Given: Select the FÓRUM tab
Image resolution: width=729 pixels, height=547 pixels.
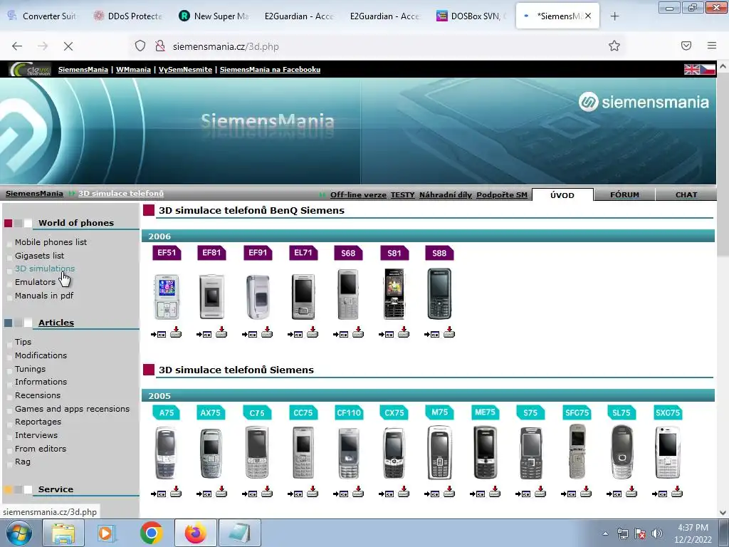Looking at the screenshot, I should (624, 195).
